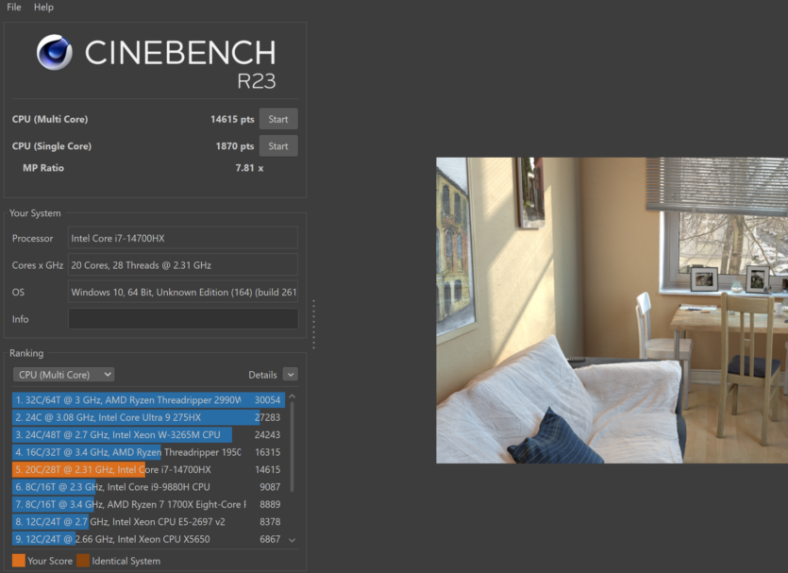Open the CPU (Multi Core) ranking dropdown

(64, 375)
